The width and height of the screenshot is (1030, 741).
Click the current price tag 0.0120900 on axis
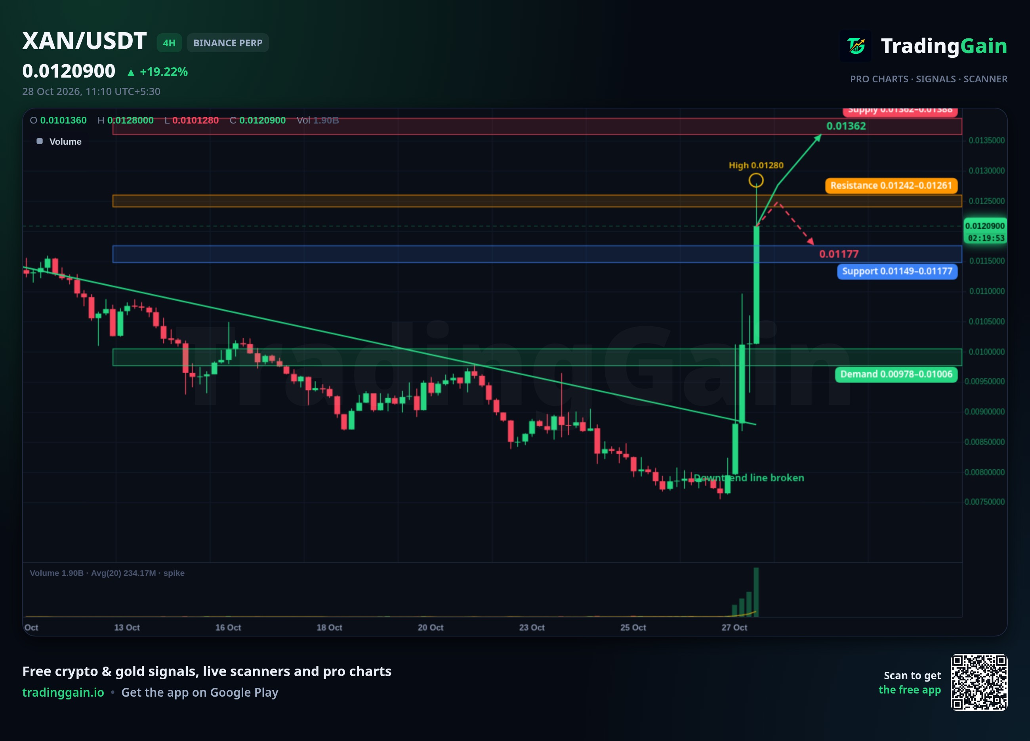tap(985, 226)
